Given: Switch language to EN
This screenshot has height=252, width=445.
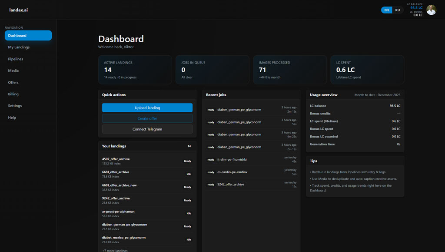Looking at the screenshot, I should point(386,10).
